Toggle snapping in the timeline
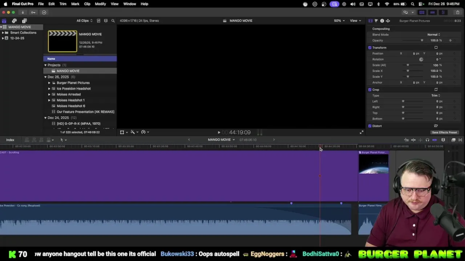Viewport: 465px width, 261px height. (434, 140)
